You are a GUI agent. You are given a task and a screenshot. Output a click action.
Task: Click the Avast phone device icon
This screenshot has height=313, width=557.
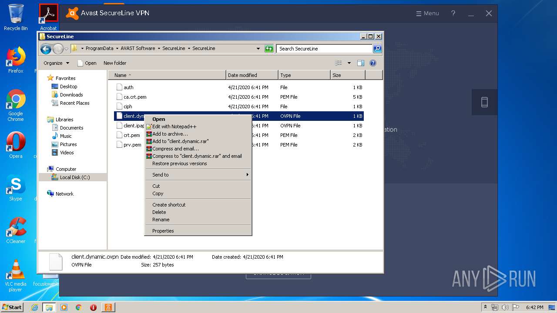[484, 102]
